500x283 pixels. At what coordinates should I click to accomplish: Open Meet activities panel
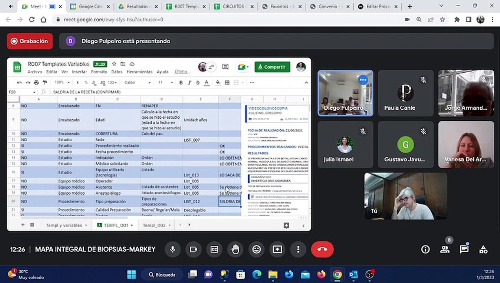[483, 249]
